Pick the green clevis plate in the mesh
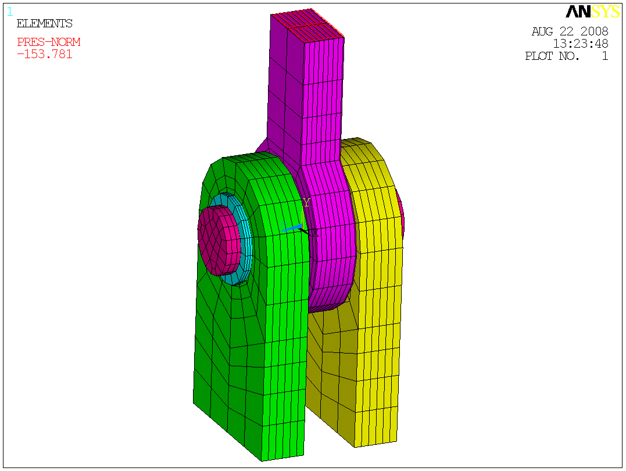 pyautogui.click(x=252, y=308)
